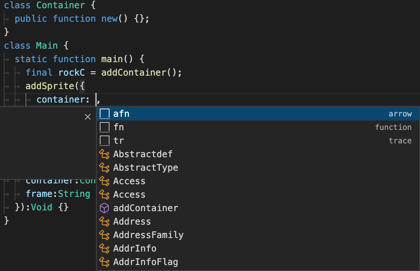
Task: Select the Abstractdef type icon
Action: (105, 154)
